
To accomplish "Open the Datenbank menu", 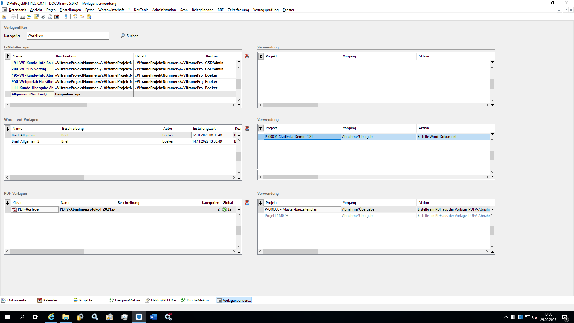I will point(17,10).
